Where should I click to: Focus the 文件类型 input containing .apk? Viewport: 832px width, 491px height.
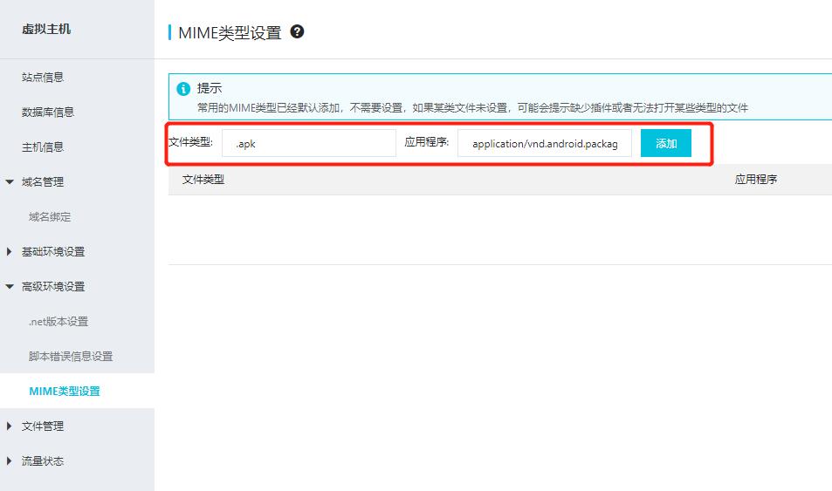308,144
